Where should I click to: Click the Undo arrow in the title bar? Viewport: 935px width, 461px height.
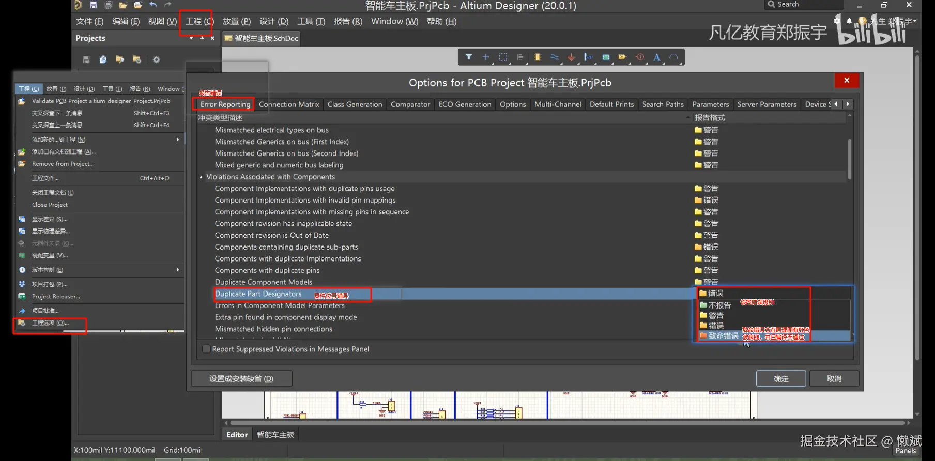(x=153, y=5)
